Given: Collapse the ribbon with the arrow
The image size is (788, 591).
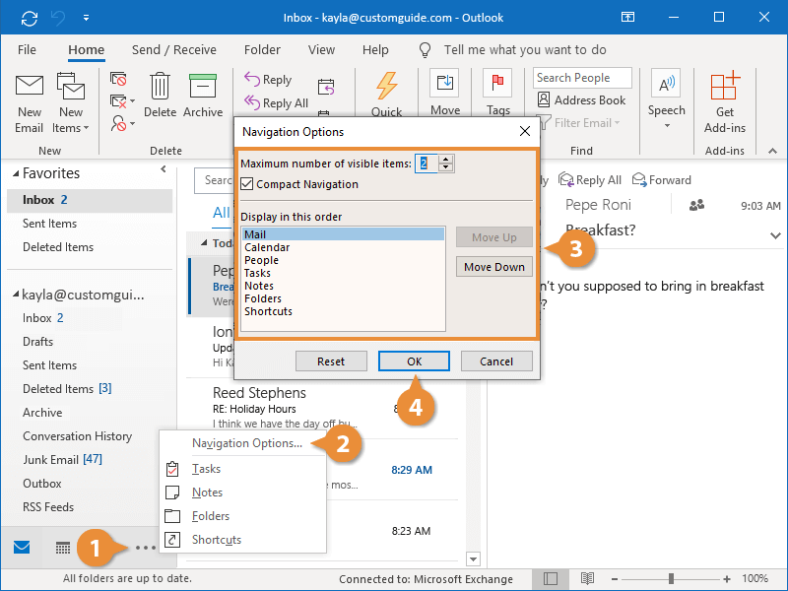Looking at the screenshot, I should (x=772, y=151).
